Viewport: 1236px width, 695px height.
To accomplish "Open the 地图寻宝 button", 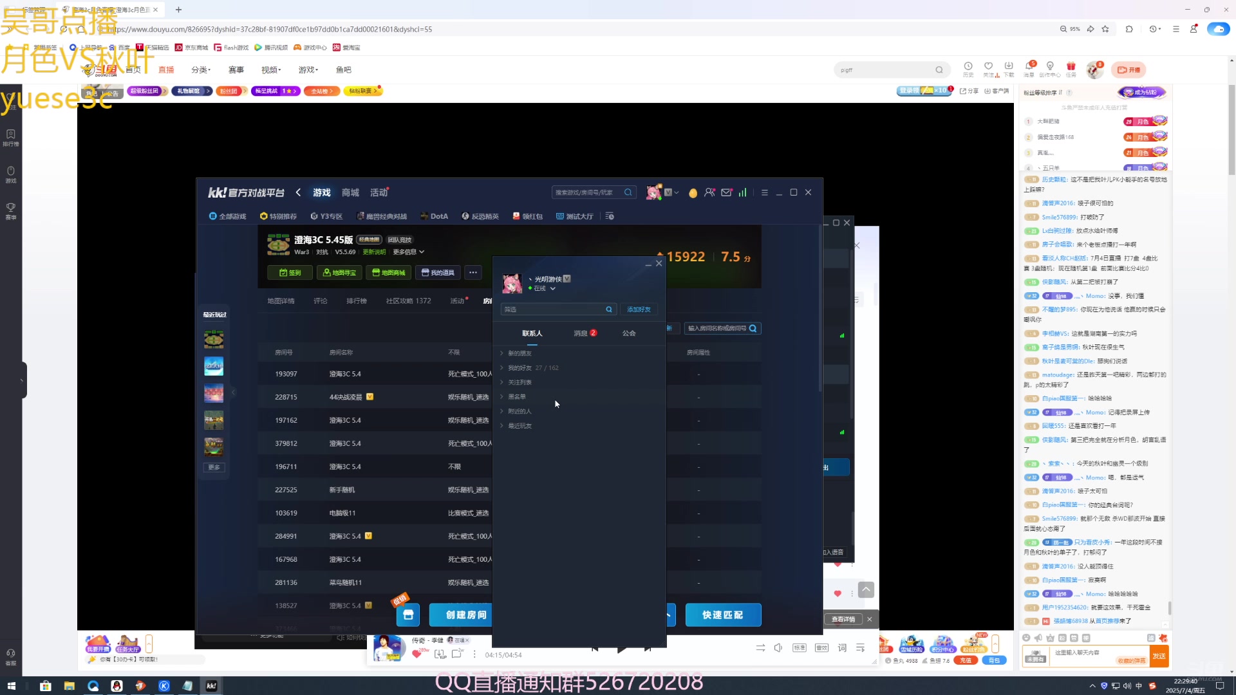I will (x=339, y=273).
